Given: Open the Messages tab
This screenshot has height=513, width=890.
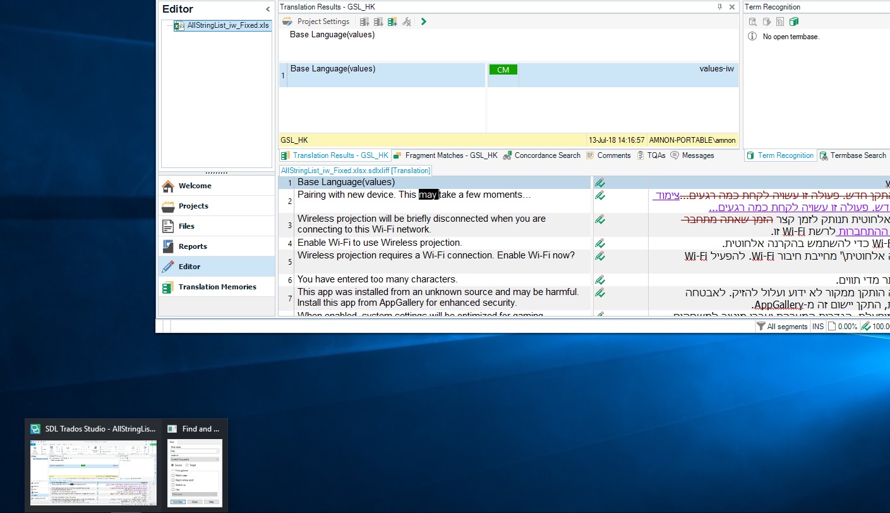Looking at the screenshot, I should click(x=692, y=155).
